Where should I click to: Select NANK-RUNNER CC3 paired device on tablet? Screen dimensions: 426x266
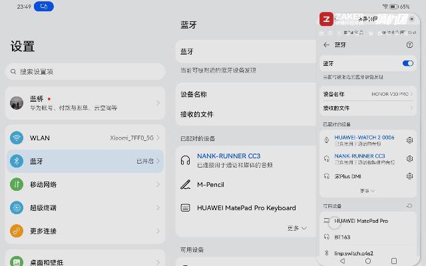click(x=246, y=160)
